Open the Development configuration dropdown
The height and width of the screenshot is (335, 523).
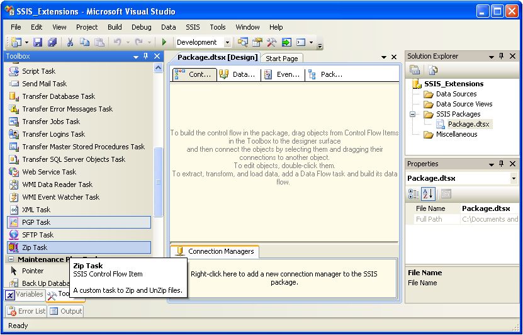(227, 42)
